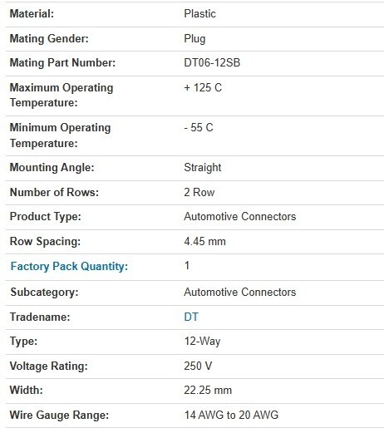384x428 pixels.
Task: Click the - 55 C temperature value
Action: point(199,128)
